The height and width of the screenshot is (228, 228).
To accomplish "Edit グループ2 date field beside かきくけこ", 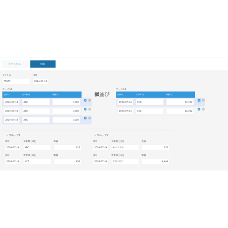I will [x=101, y=161].
